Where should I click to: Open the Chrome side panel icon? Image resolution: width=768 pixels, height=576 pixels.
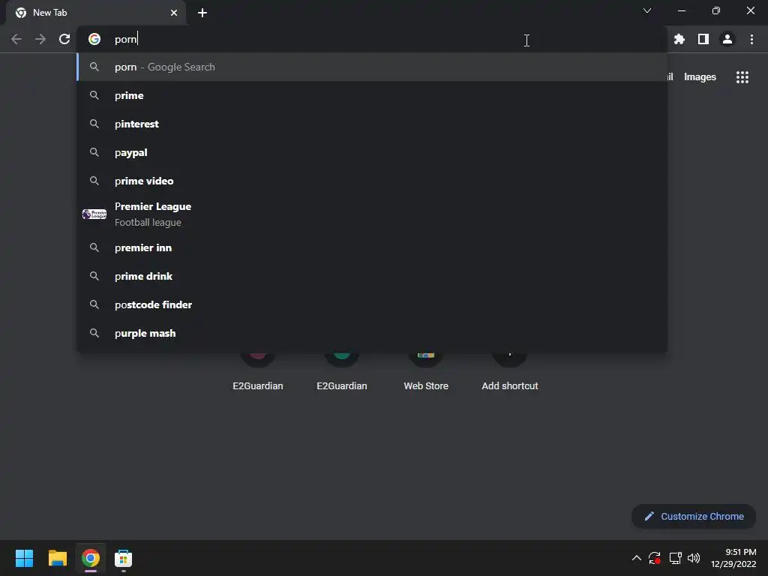(703, 39)
